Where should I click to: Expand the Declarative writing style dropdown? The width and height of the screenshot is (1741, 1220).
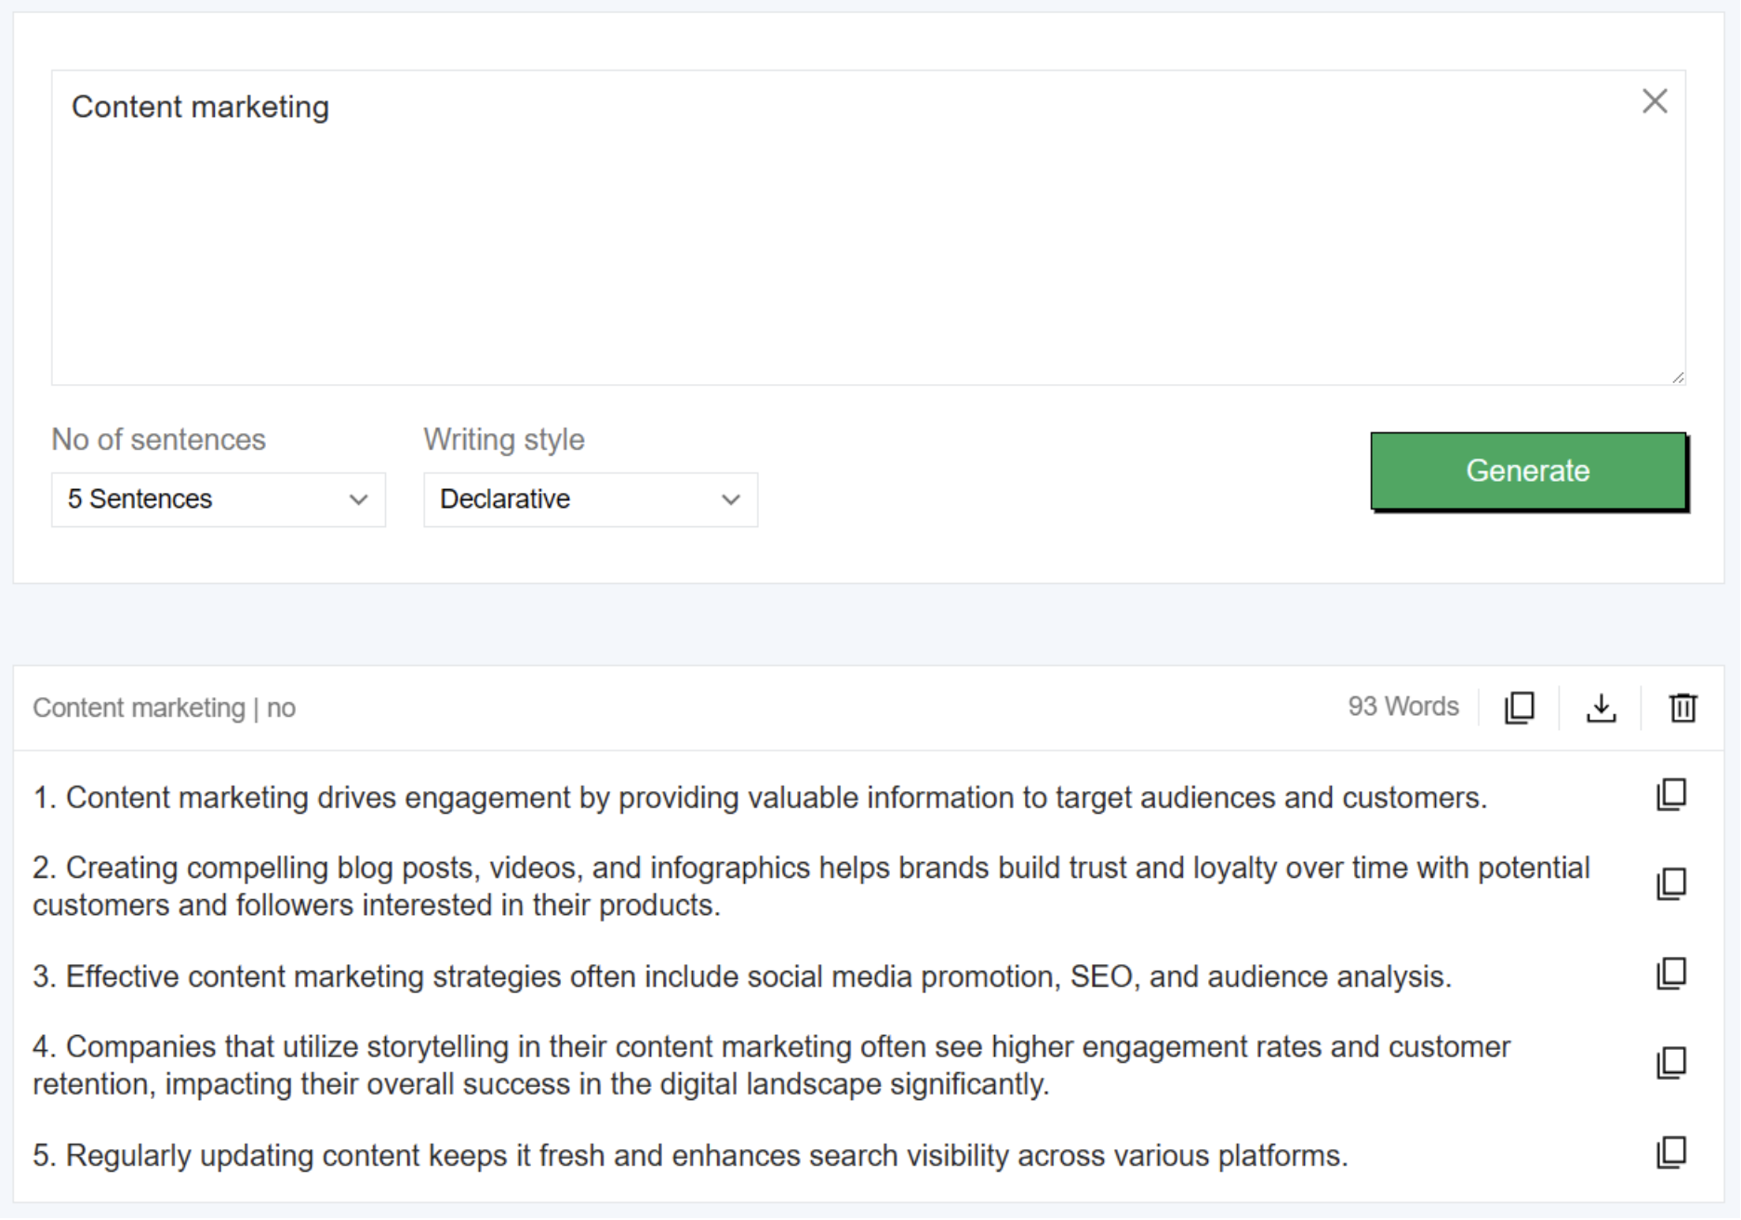591,500
